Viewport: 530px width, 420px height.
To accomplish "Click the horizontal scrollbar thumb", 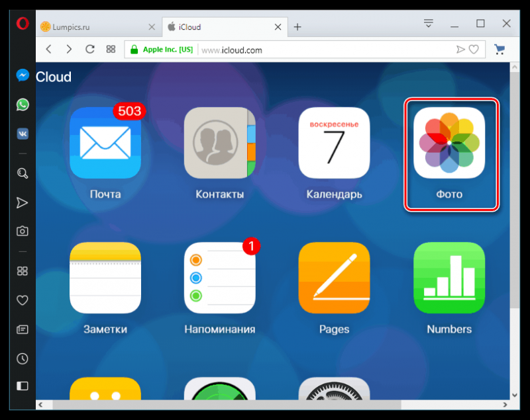I will pyautogui.click(x=227, y=405).
